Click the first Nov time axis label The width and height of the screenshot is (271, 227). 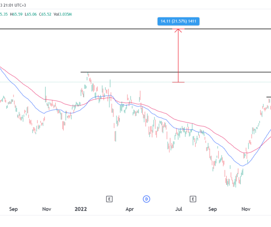[x=47, y=209]
